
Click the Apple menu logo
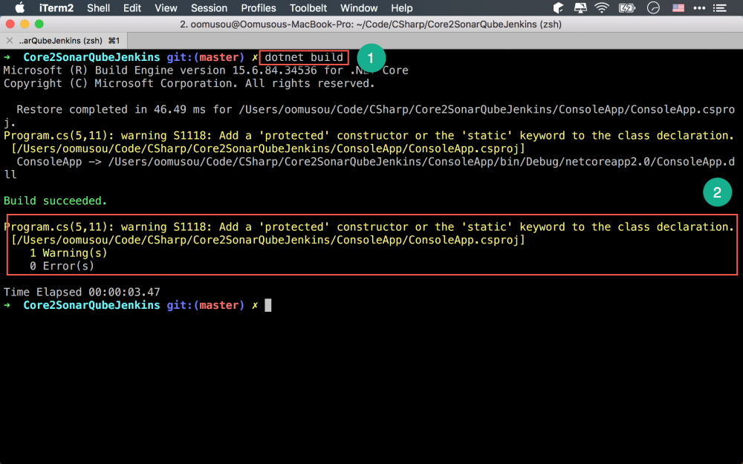click(x=20, y=8)
